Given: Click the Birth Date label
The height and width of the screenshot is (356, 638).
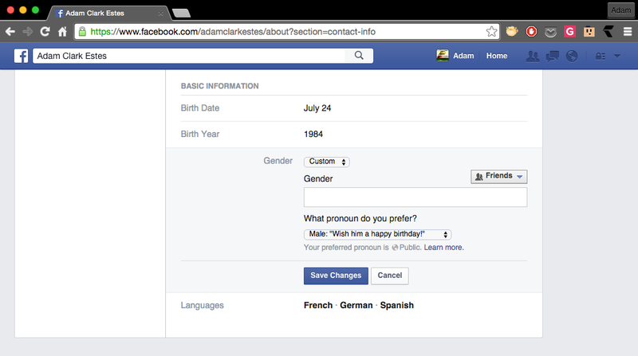Looking at the screenshot, I should [x=200, y=108].
